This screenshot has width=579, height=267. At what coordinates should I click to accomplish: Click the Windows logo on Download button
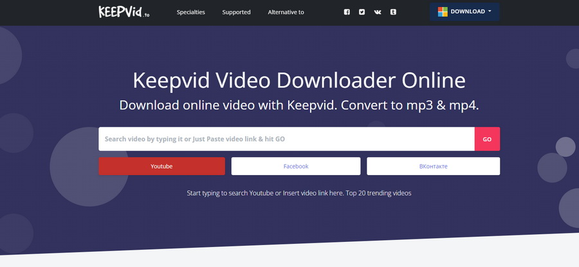point(443,12)
